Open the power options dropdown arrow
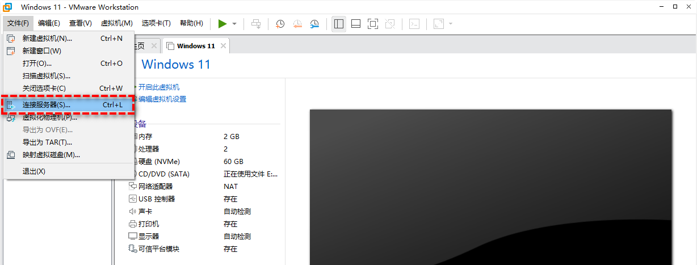Viewport: 697px width, 265px height. pos(234,24)
